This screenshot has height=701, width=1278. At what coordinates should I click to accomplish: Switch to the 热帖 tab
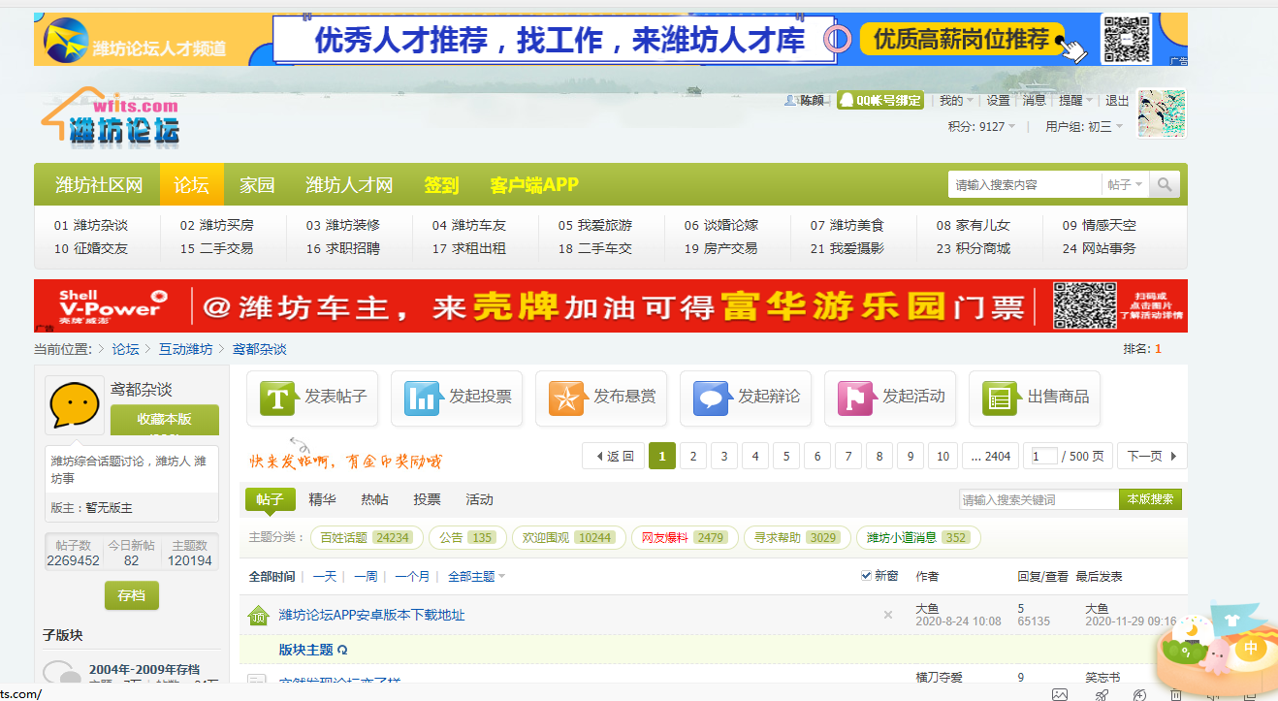375,499
